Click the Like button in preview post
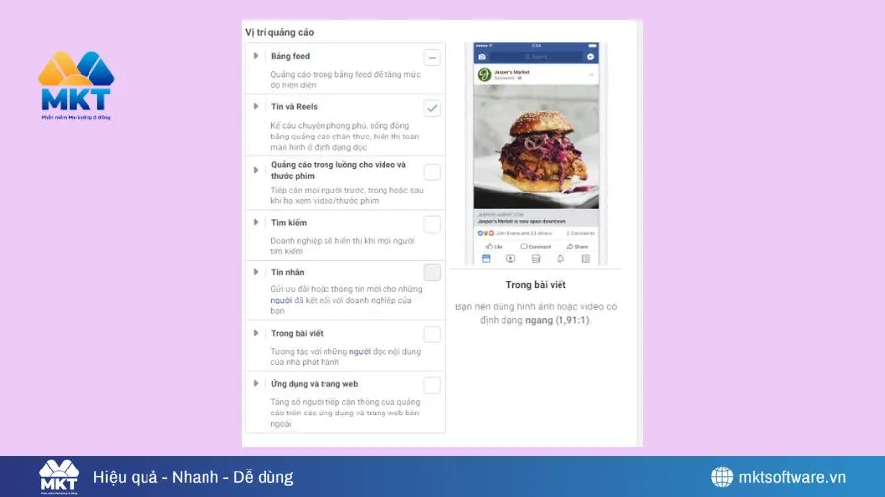 click(494, 247)
